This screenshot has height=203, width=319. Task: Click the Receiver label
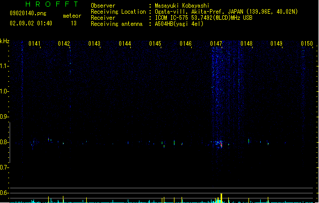pos(103,18)
